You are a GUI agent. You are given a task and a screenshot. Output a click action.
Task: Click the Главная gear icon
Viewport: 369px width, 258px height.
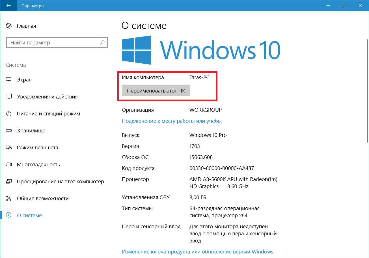point(9,26)
